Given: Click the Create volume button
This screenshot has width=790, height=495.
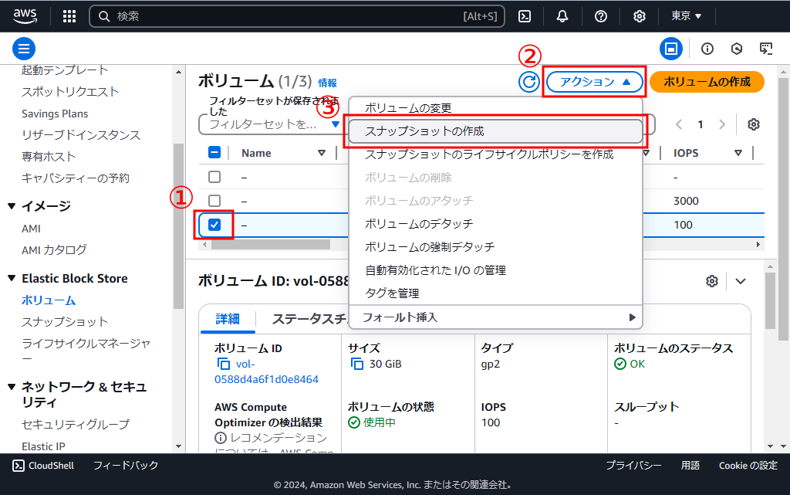Looking at the screenshot, I should click(x=707, y=82).
